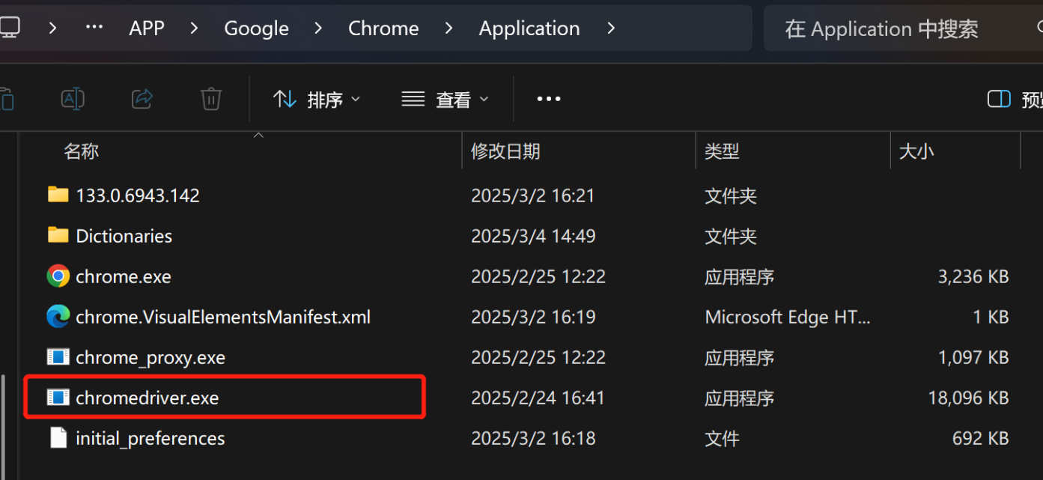
Task: Click the yellow folder icon of Dictionaries
Action: point(58,235)
